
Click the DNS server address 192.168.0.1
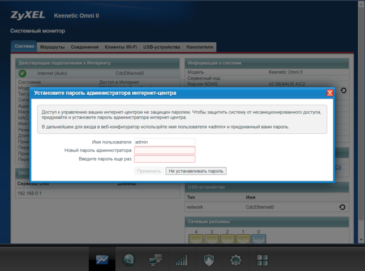pyautogui.click(x=29, y=193)
